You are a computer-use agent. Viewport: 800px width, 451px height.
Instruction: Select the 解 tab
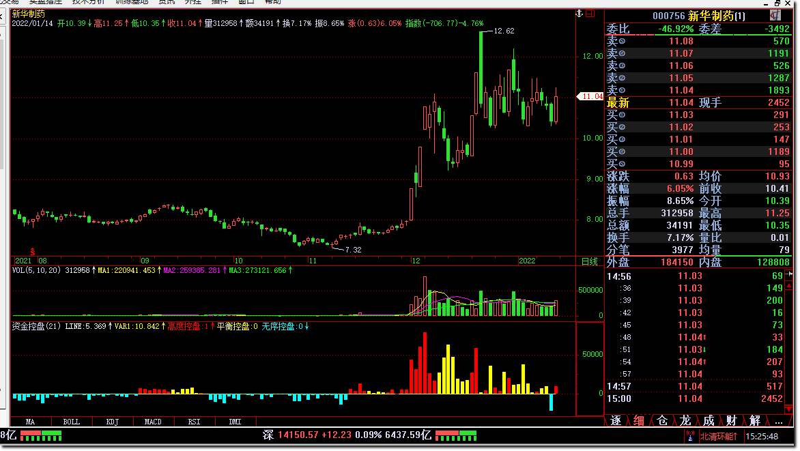click(x=755, y=421)
